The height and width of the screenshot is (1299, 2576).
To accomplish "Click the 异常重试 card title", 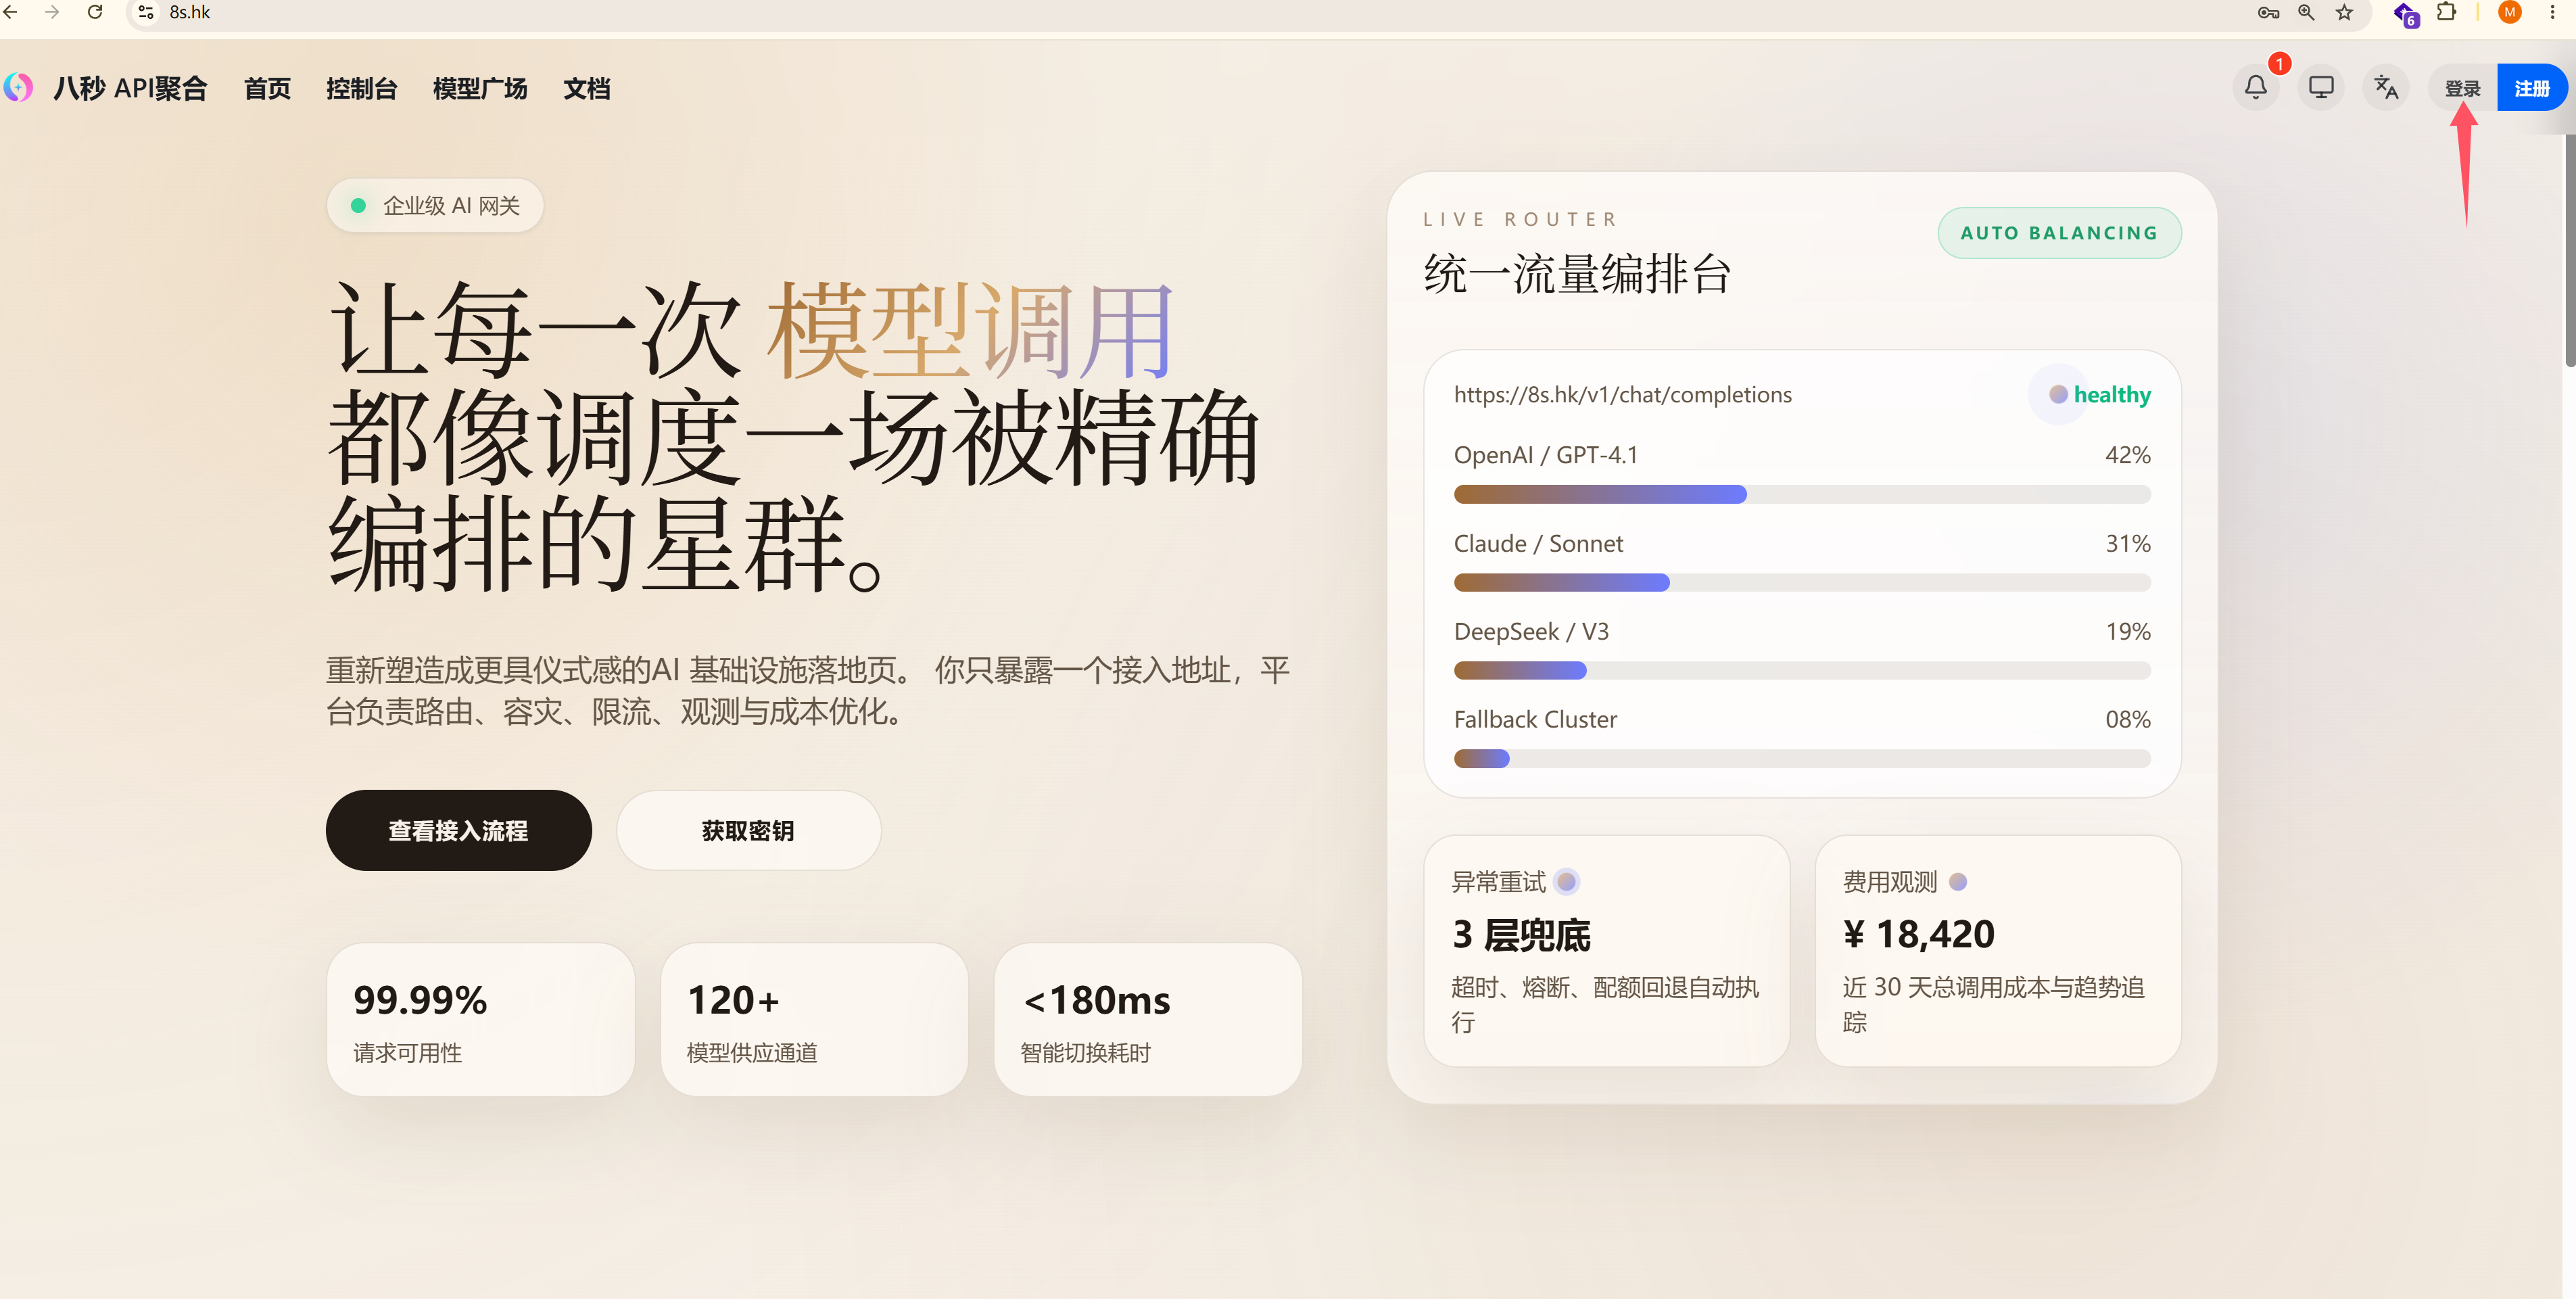I will click(1498, 882).
